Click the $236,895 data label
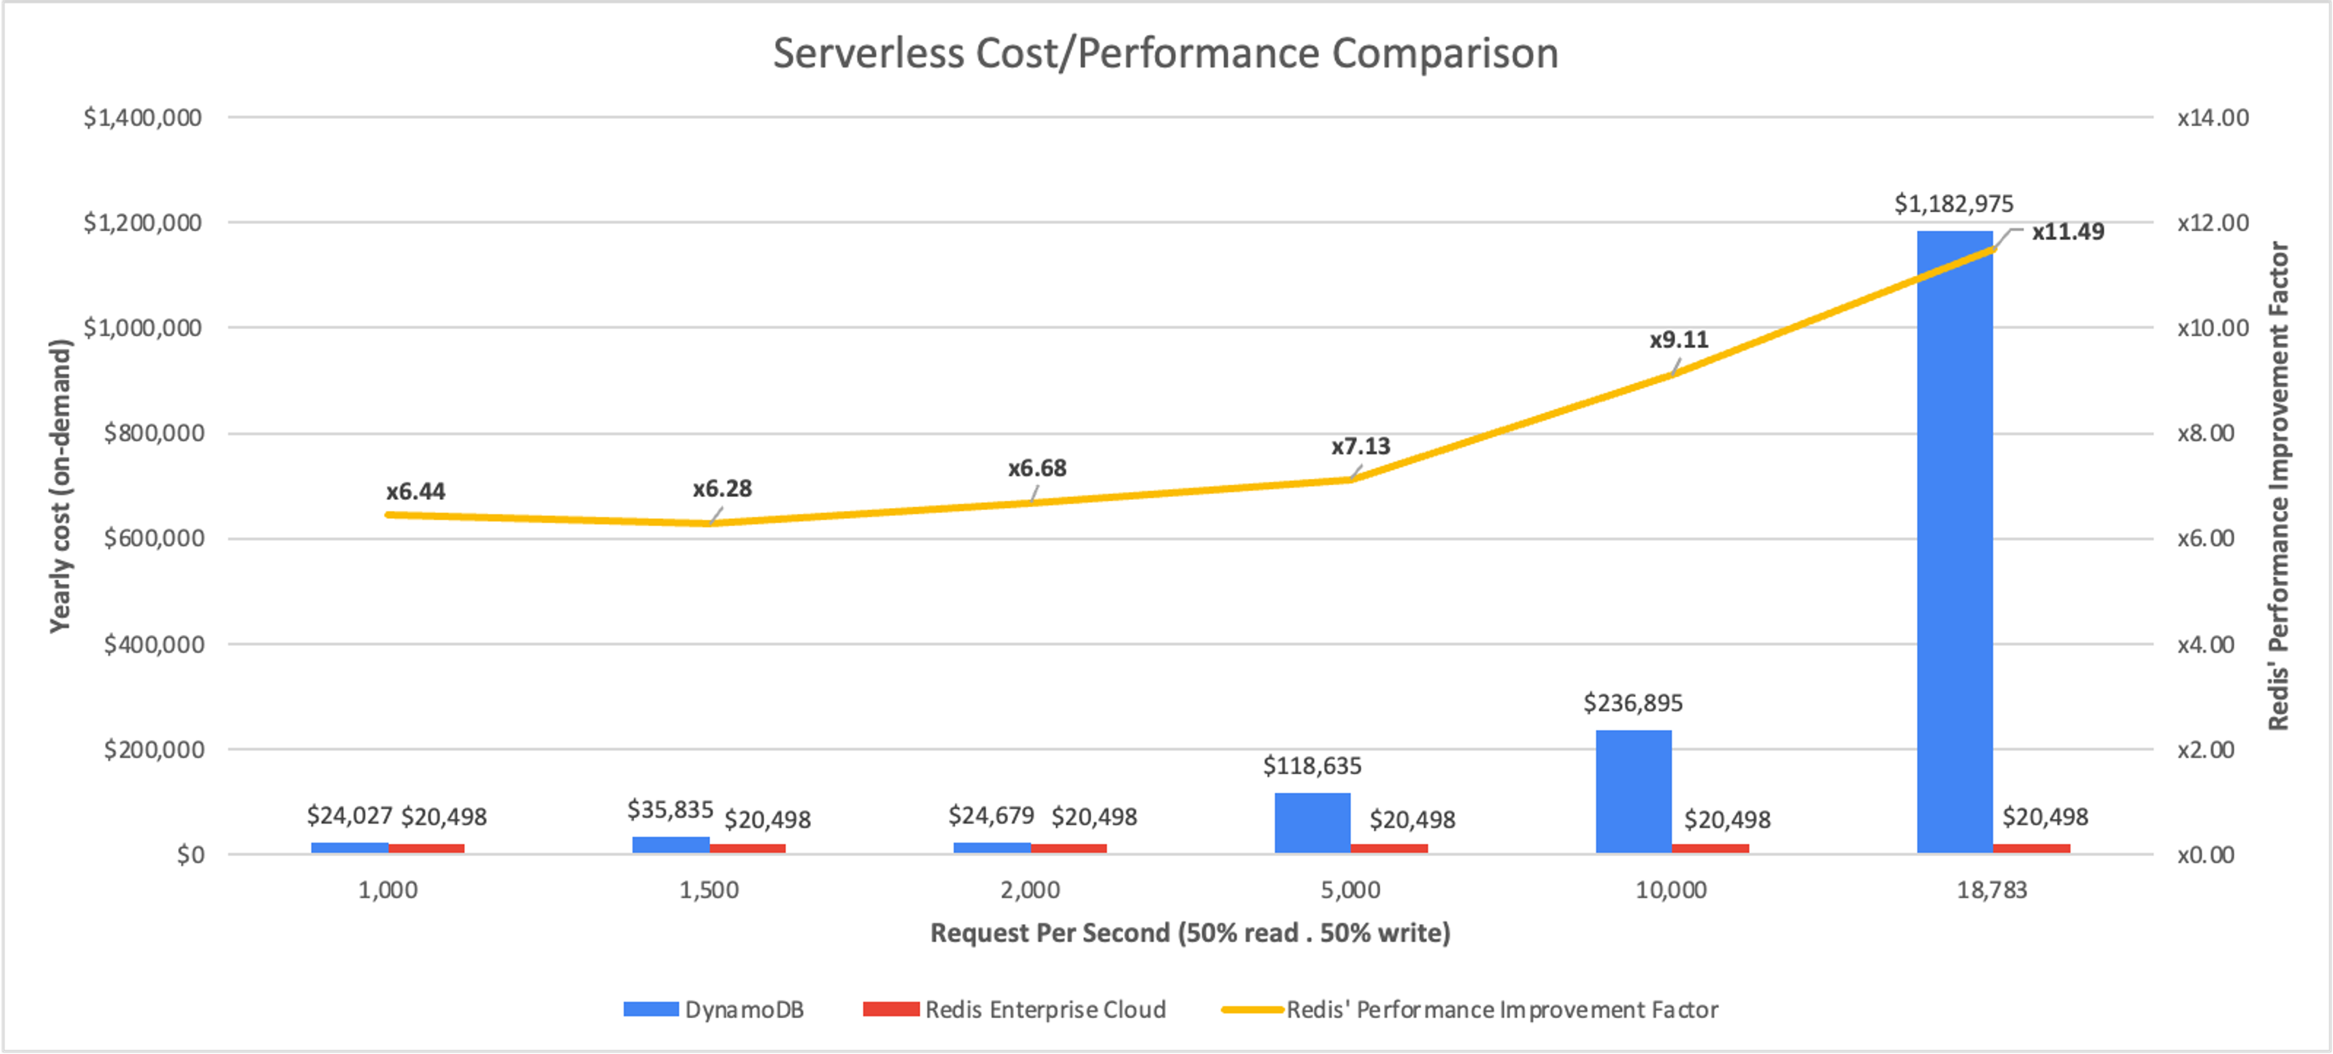The width and height of the screenshot is (2333, 1054). point(1633,703)
